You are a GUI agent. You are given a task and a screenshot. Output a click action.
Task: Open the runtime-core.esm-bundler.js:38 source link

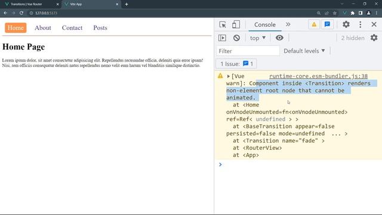pos(318,76)
